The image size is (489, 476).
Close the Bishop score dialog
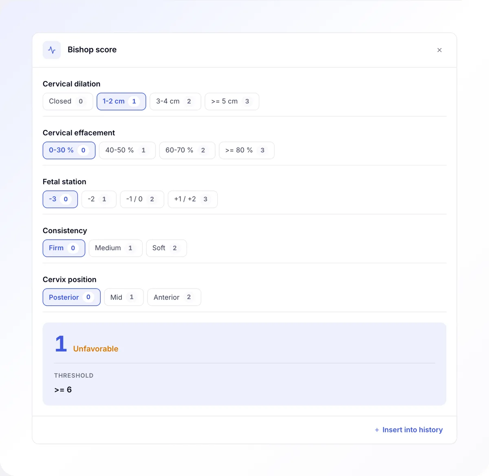click(439, 50)
